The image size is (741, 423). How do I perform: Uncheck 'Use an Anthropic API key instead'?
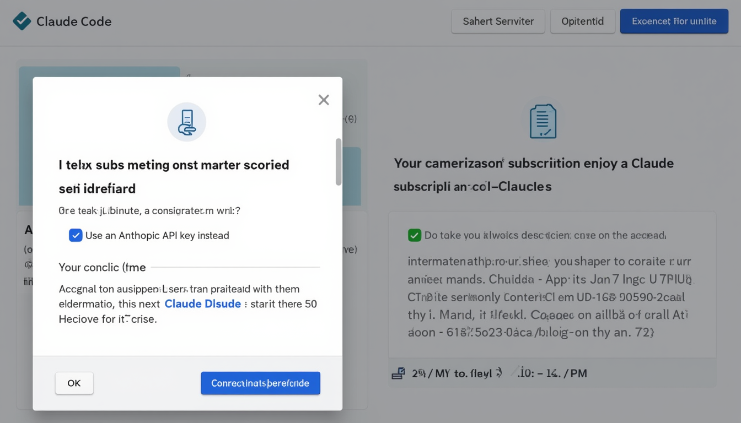pos(76,235)
